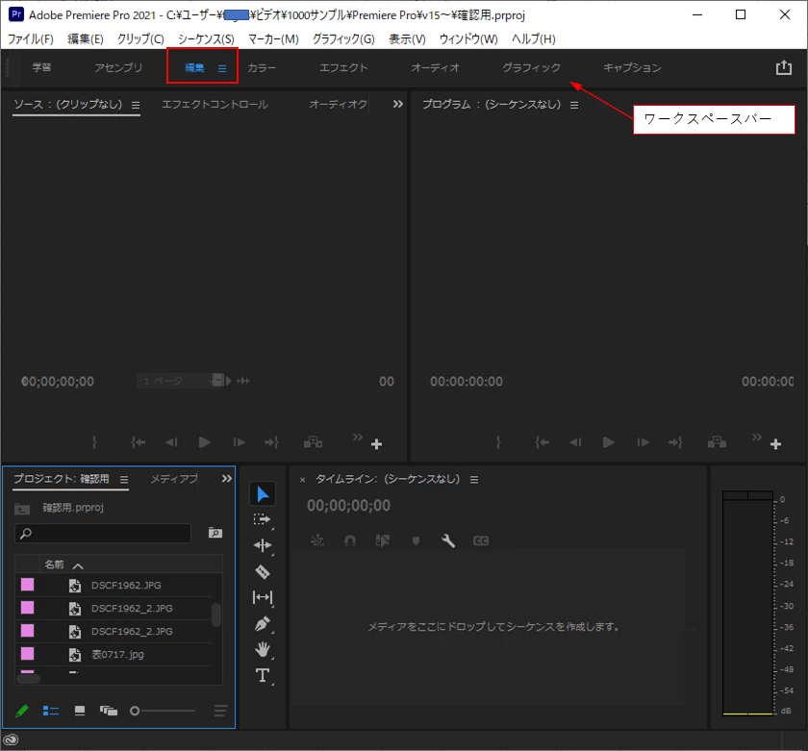
Task: Step back one frame in Program monitor
Action: [575, 442]
